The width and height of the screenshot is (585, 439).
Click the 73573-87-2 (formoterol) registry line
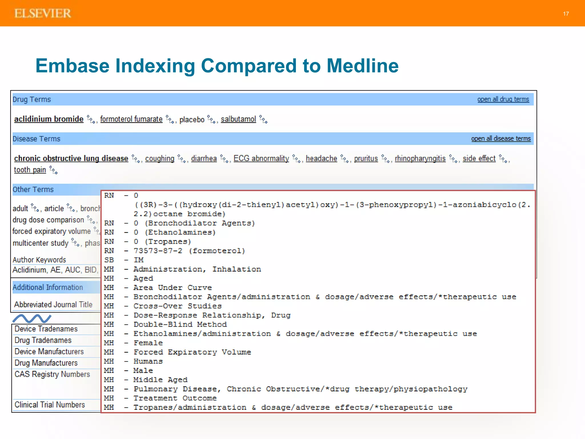click(175, 251)
